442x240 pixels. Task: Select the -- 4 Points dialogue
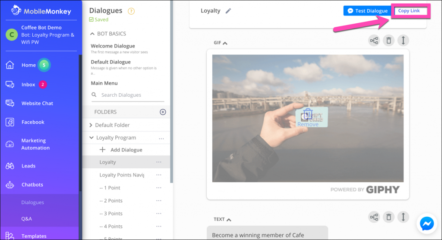[111, 226]
